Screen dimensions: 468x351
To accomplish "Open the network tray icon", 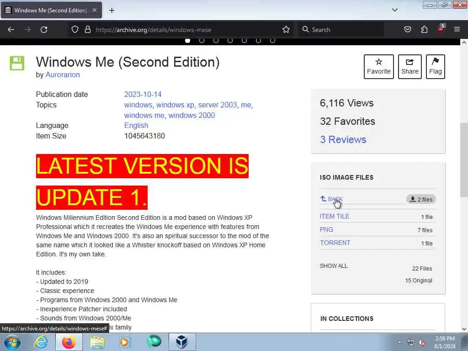I will pos(411,343).
